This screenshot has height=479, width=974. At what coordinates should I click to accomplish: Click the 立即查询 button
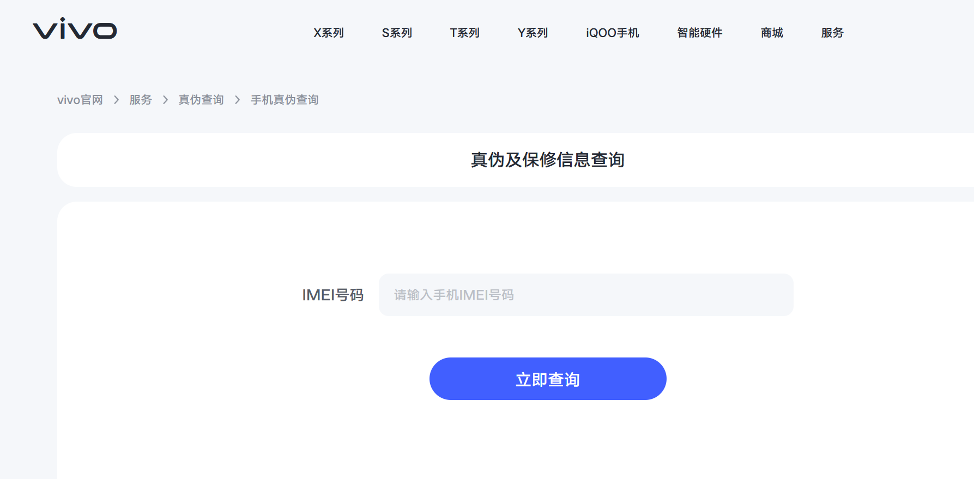(x=548, y=379)
